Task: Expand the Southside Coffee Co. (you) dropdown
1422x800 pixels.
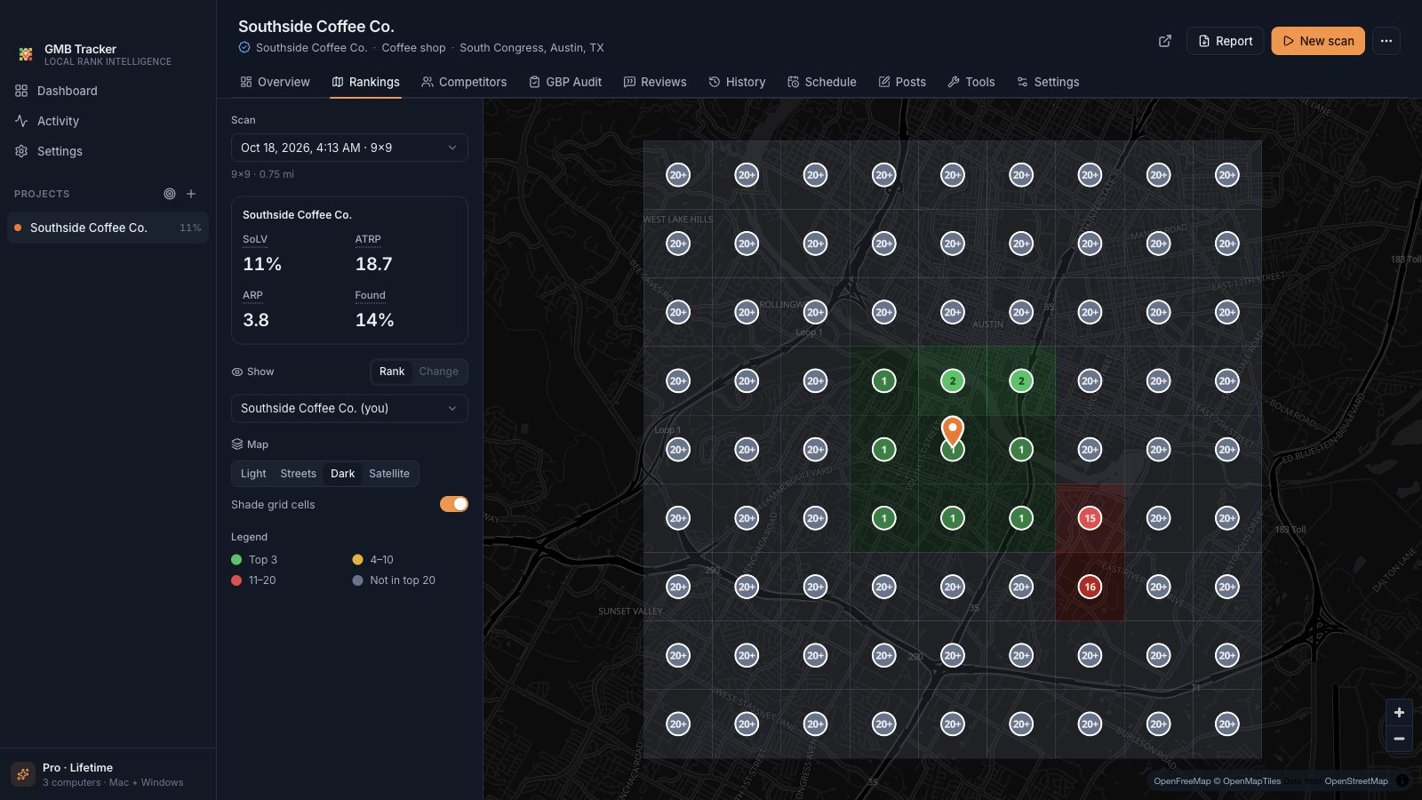Action: pyautogui.click(x=349, y=408)
